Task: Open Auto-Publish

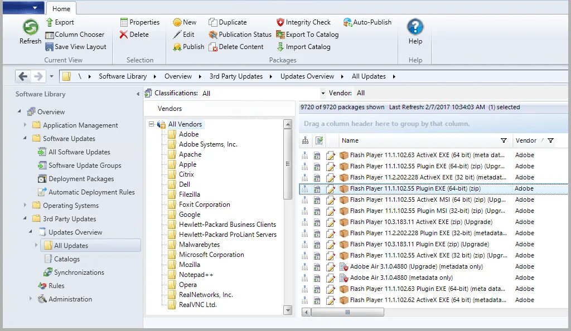Action: tap(367, 22)
